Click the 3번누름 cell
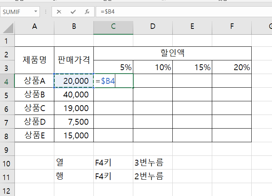This screenshot has width=272, height=196. pyautogui.click(x=153, y=162)
